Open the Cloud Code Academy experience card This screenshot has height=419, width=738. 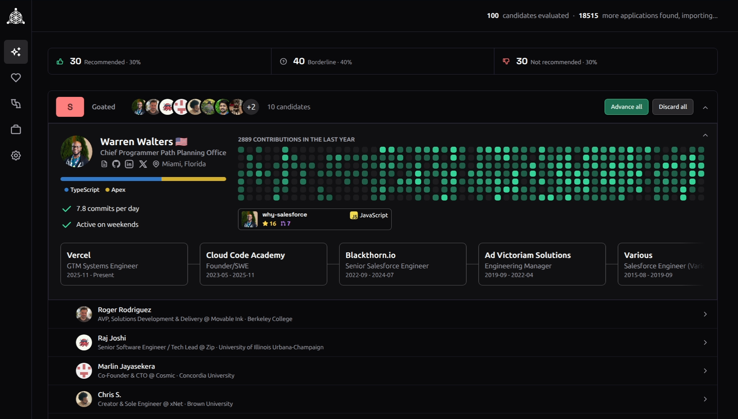coord(263,264)
